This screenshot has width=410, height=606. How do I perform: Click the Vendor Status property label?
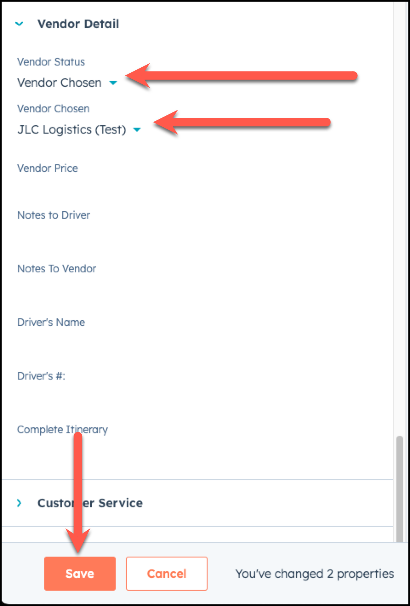[51, 62]
